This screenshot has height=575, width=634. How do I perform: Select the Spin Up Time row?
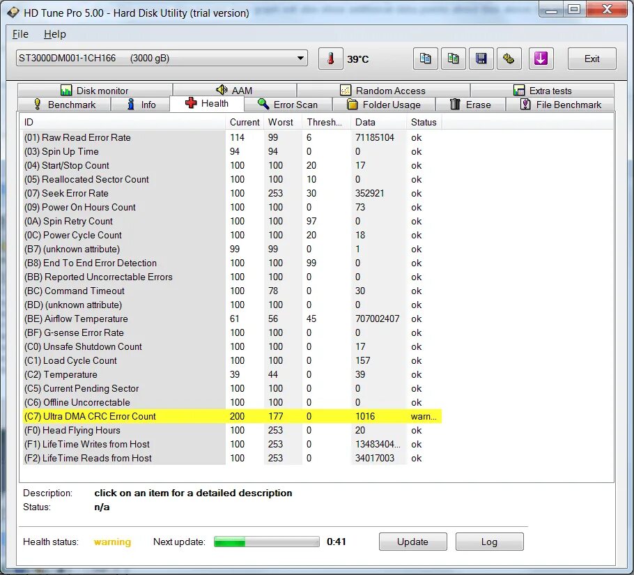(232, 152)
